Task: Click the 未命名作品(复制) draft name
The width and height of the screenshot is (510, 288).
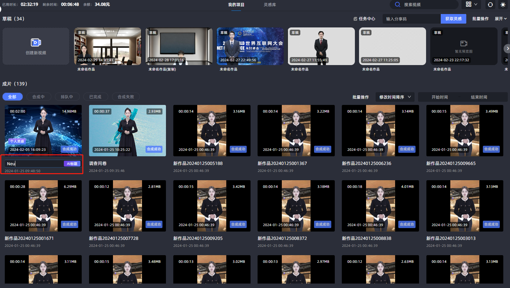Action: [162, 69]
